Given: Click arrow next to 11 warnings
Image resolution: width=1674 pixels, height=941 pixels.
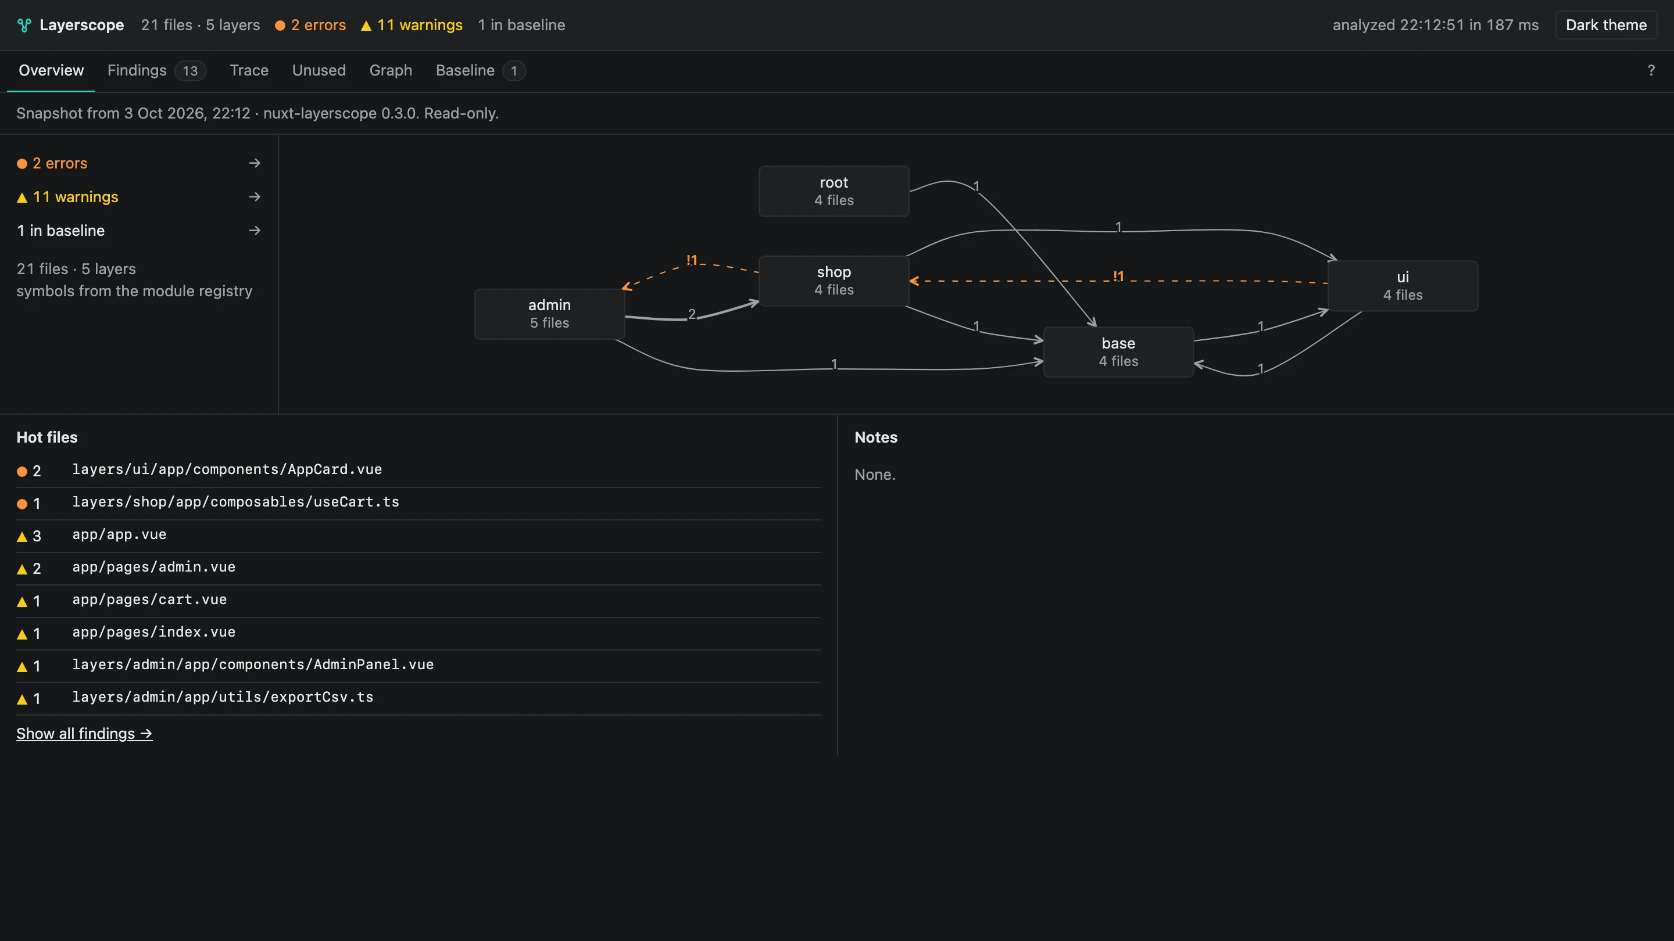Looking at the screenshot, I should (x=255, y=197).
